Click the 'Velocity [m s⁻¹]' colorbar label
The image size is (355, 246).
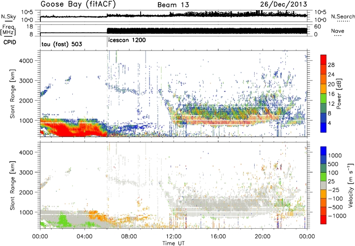coord(351,185)
